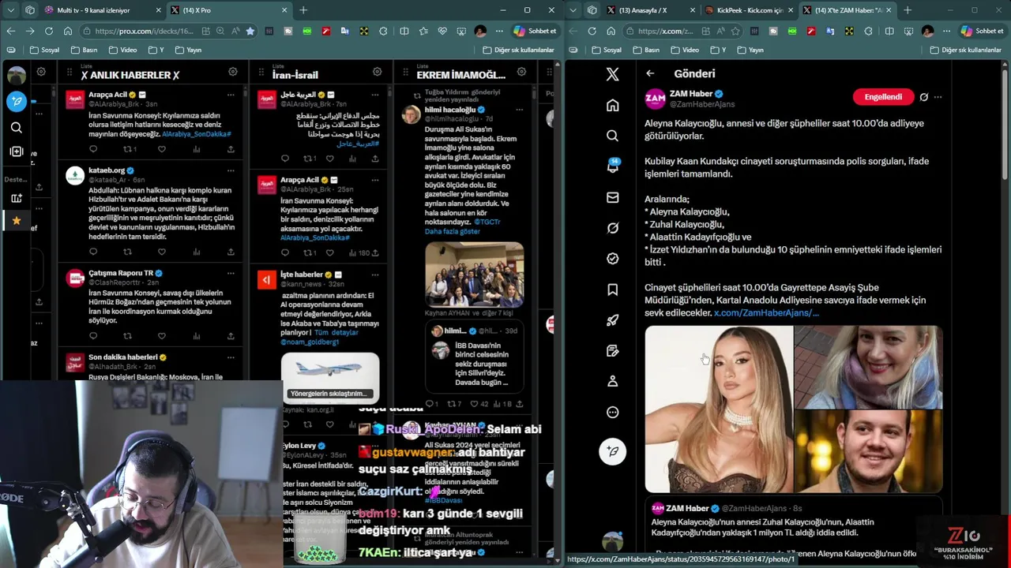The width and height of the screenshot is (1011, 568).
Task: Open Extensions puzzle icon in right browser toolbar
Action: pyautogui.click(x=868, y=31)
